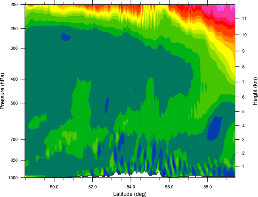Screen dimensions: 258x197
Task: Click the small blue patch near 260 hPa
Action: pos(66,37)
